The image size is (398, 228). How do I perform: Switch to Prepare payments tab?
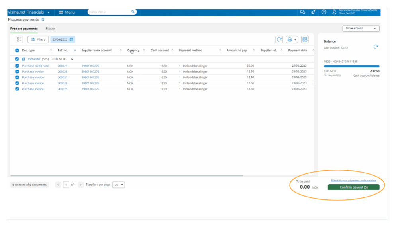click(x=24, y=29)
